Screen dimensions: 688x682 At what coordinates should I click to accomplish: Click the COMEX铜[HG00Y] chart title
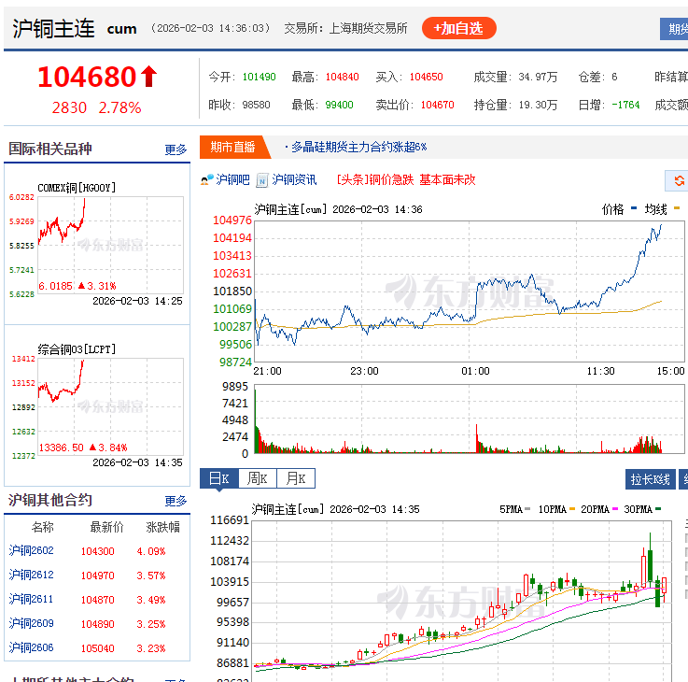tap(77, 188)
